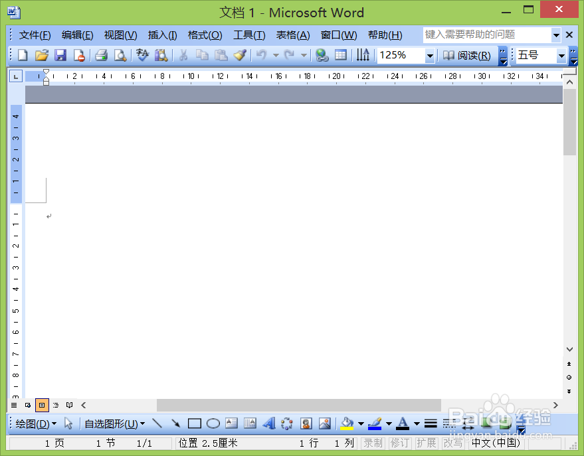Open the 窗口(W) menu
The width and height of the screenshot is (584, 456).
(x=339, y=35)
